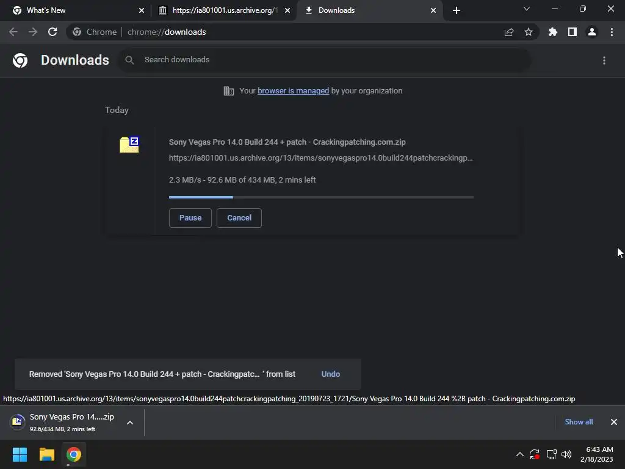Click the Chrome logo beside Downloads heading
625x469 pixels.
coord(20,60)
